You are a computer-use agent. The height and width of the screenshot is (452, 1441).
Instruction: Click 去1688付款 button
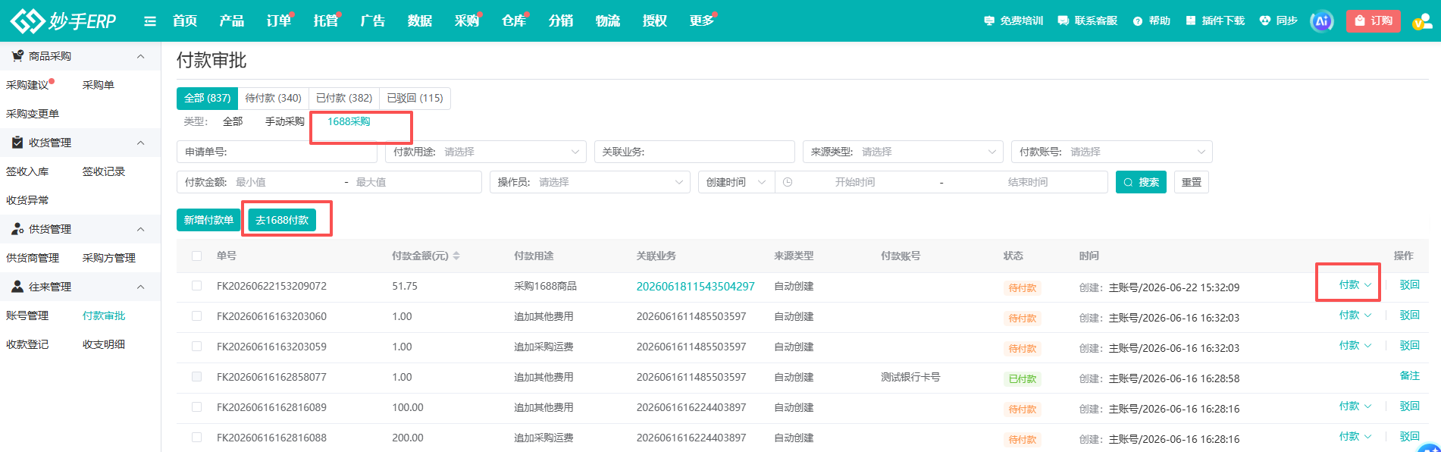click(282, 220)
